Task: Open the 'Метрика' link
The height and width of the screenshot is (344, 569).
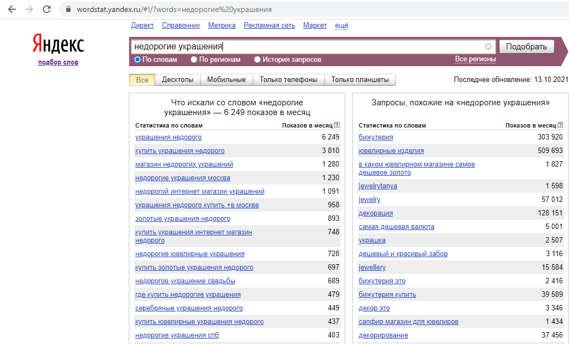Action: click(x=222, y=26)
